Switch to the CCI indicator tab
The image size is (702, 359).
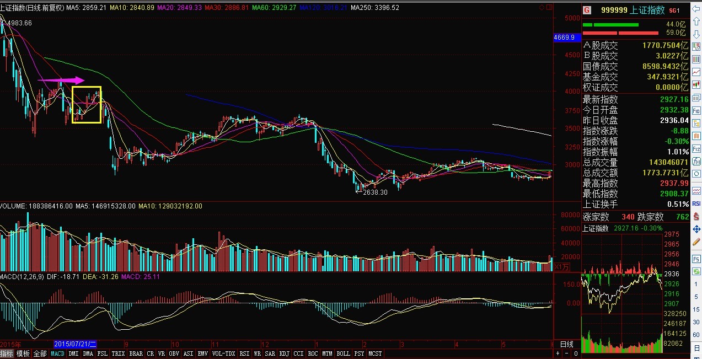[x=299, y=353]
